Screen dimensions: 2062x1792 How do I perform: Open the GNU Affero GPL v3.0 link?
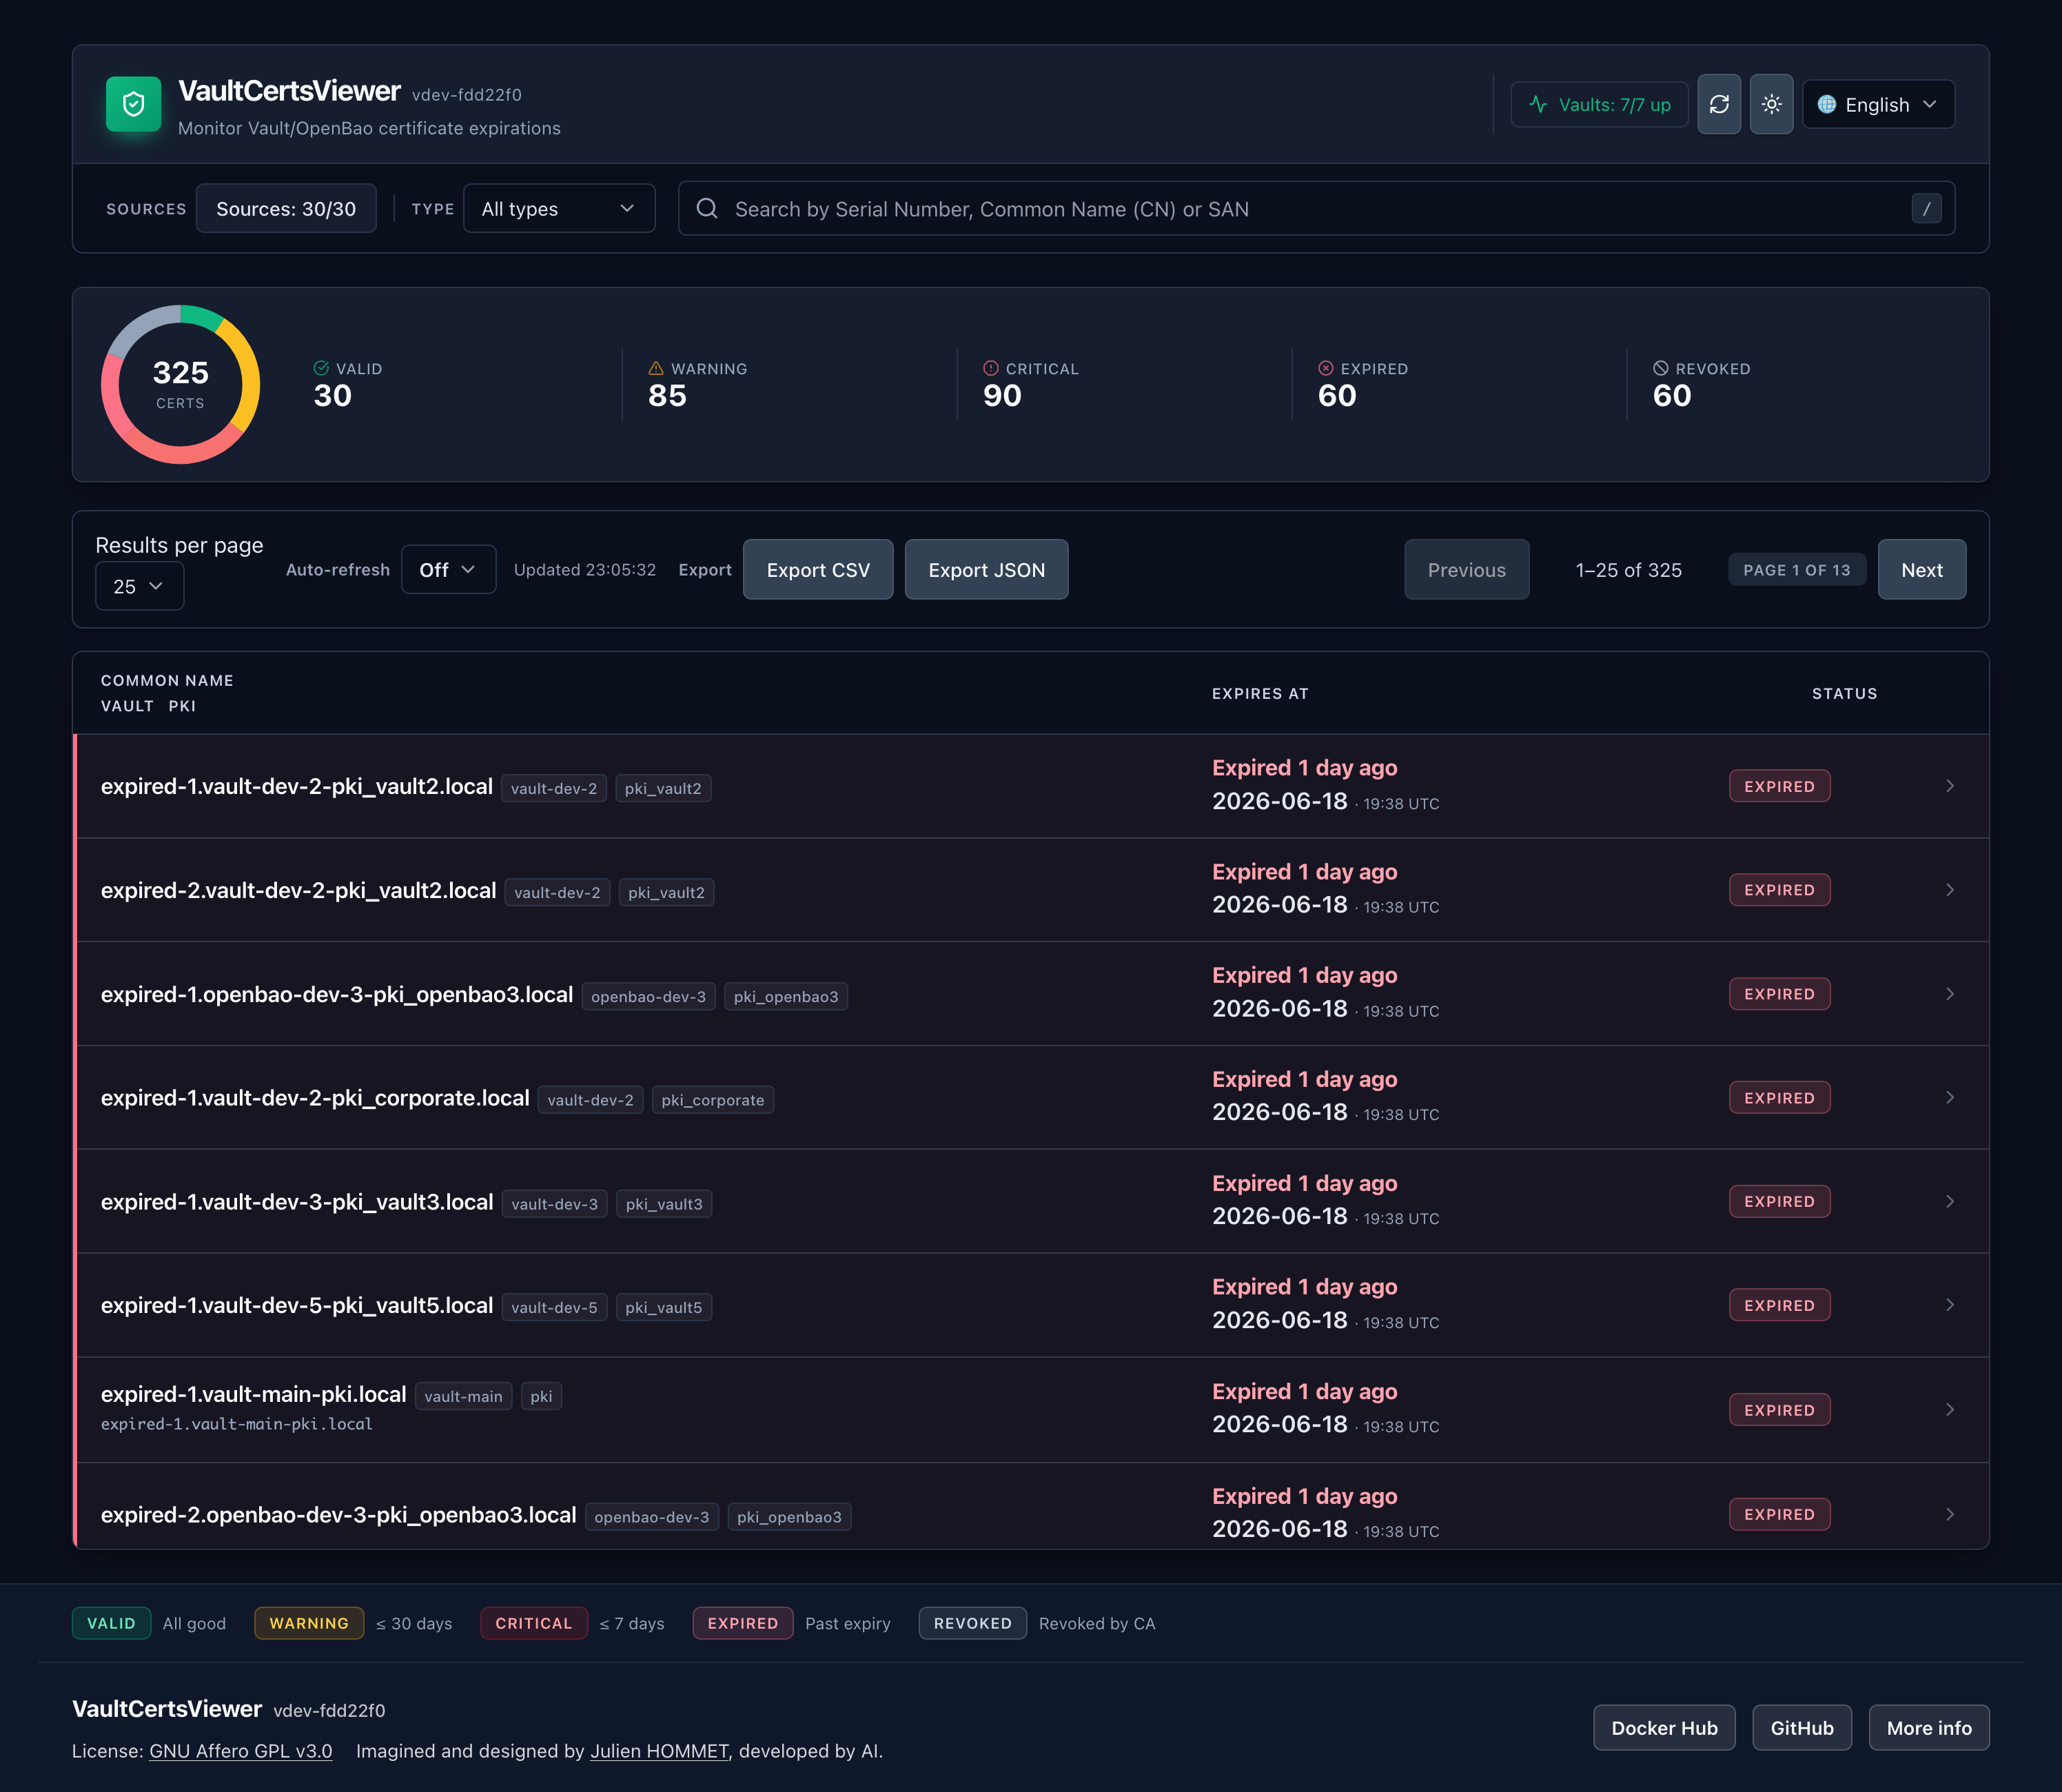point(240,1751)
